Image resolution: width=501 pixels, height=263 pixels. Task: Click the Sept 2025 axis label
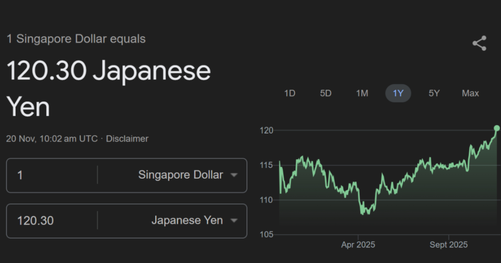click(448, 244)
